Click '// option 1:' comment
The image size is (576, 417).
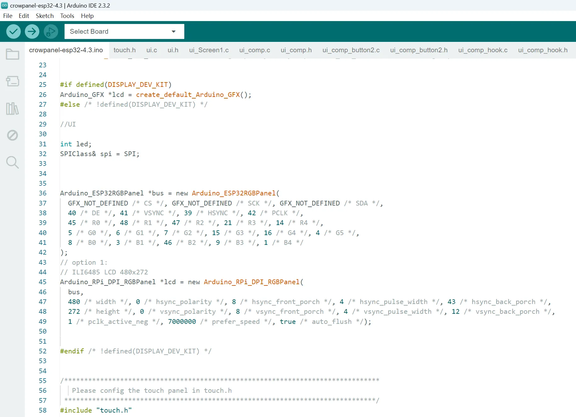(x=84, y=262)
